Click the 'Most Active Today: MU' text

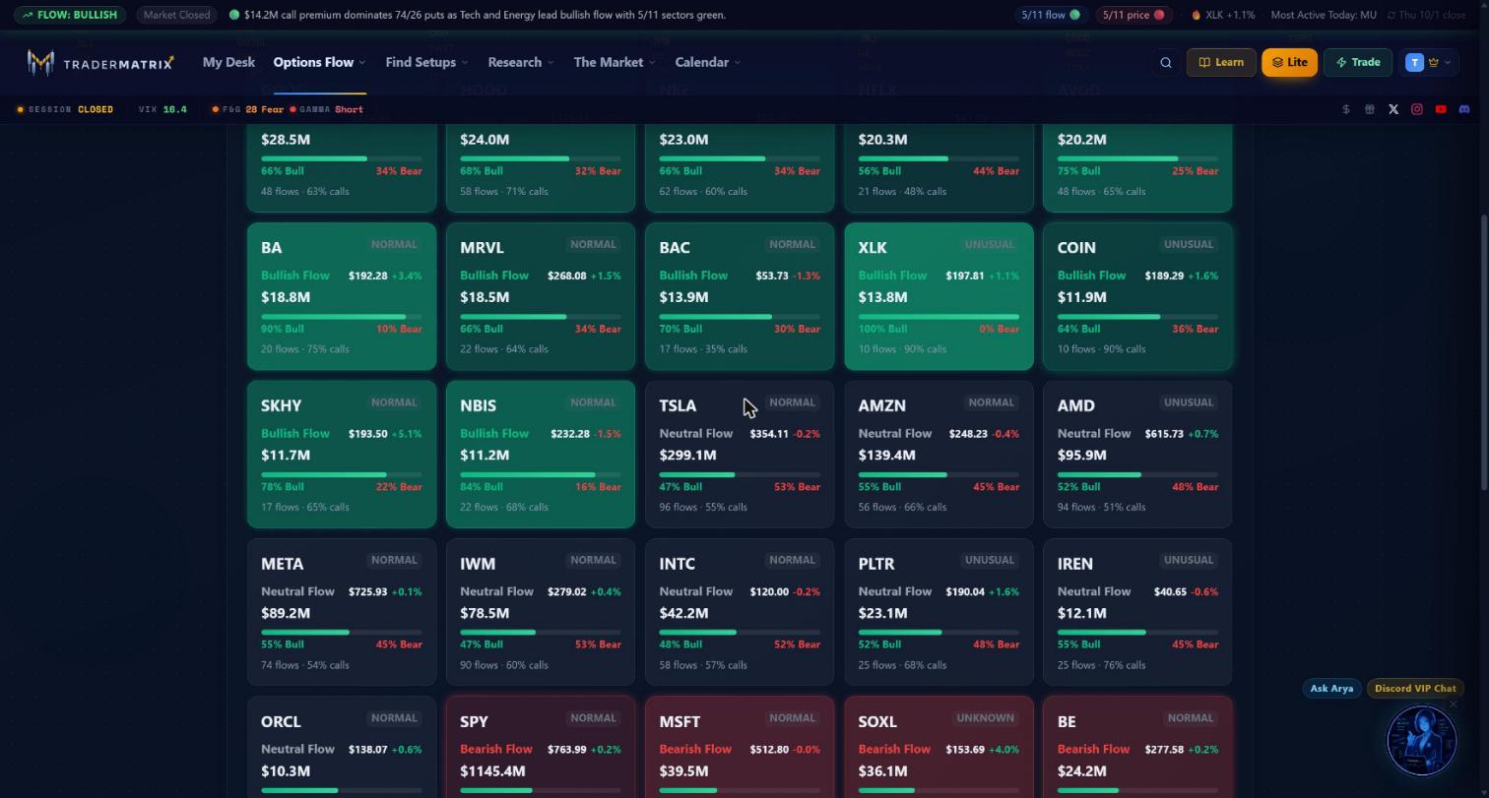pyautogui.click(x=1324, y=15)
